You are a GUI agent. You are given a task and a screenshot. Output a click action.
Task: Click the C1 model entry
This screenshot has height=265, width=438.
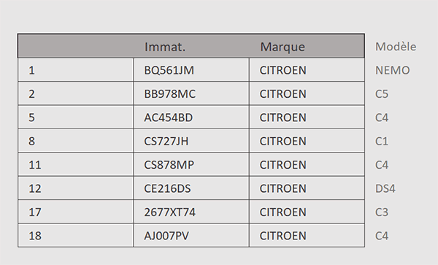382,141
